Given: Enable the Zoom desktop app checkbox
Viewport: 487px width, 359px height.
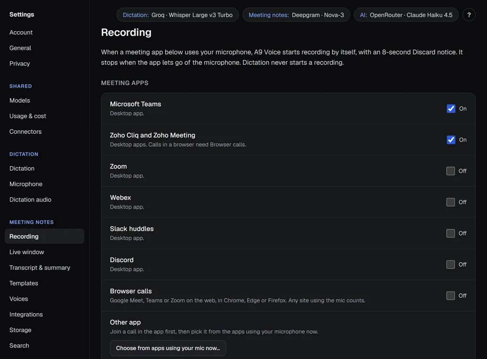Looking at the screenshot, I should [450, 171].
